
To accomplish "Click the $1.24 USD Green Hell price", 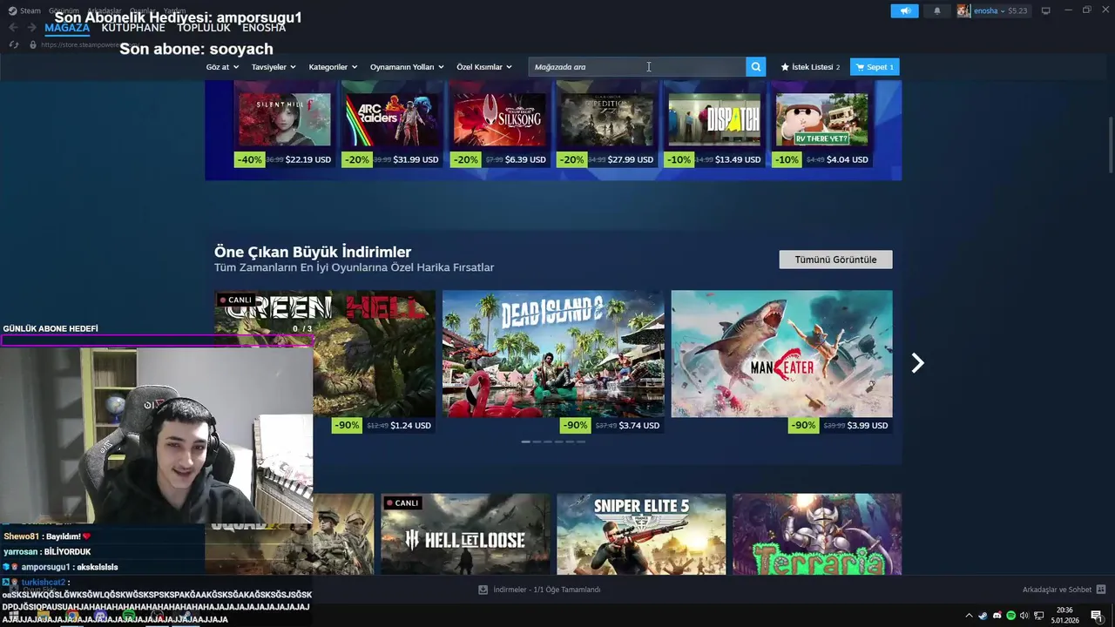I will click(410, 426).
